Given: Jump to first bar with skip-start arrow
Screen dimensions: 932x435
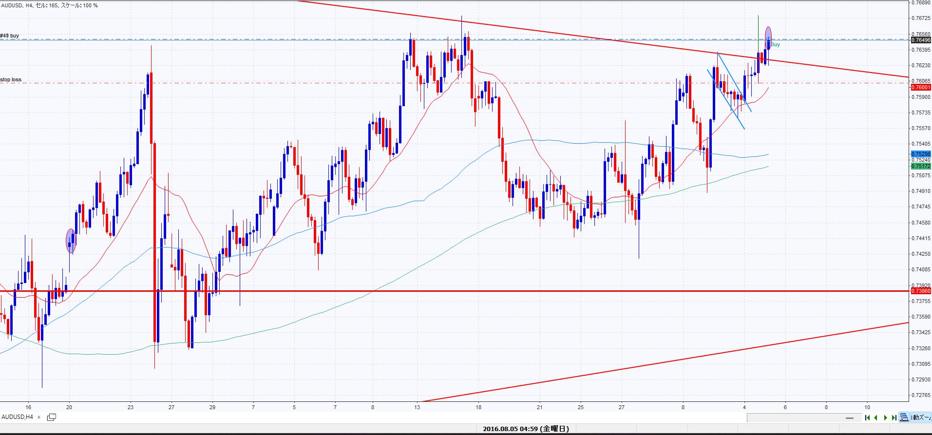Looking at the screenshot, I should [867, 417].
